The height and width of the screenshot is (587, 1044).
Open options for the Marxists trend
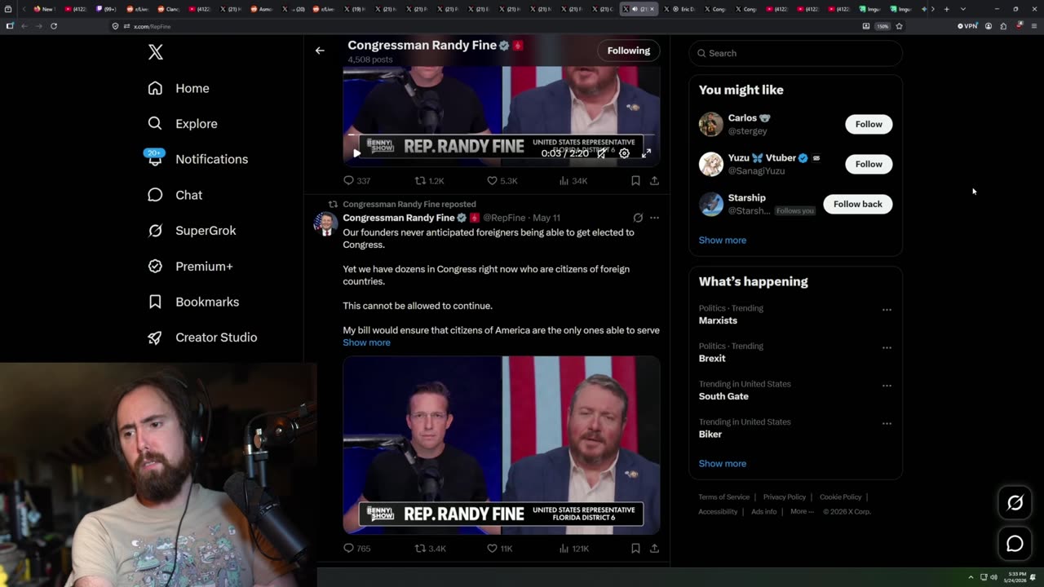(x=887, y=310)
